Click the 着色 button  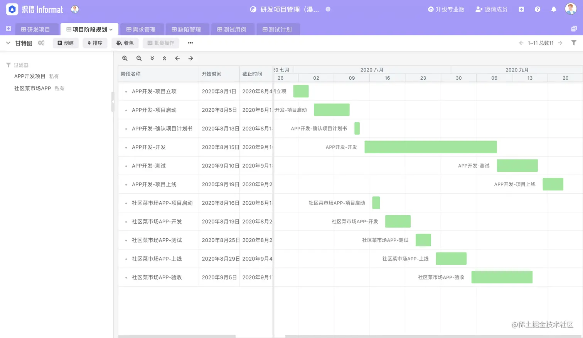pyautogui.click(x=125, y=43)
